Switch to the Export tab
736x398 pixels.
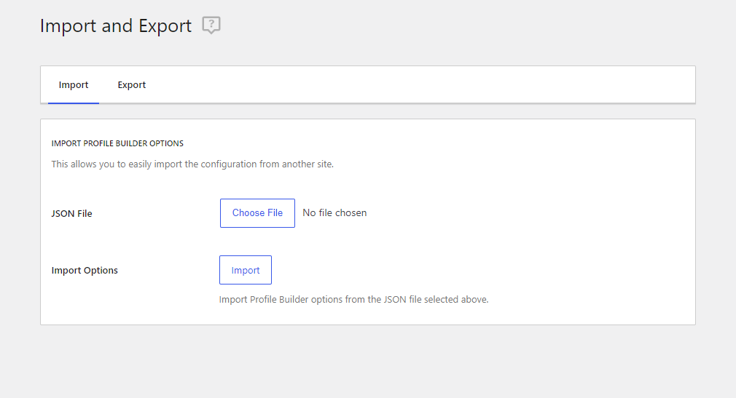131,85
